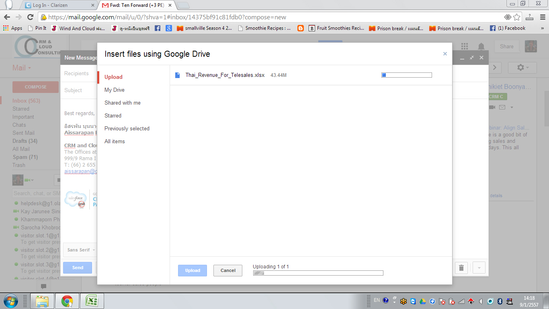Open Excel from the Windows taskbar
Viewport: 549px width, 309px height.
[92, 301]
